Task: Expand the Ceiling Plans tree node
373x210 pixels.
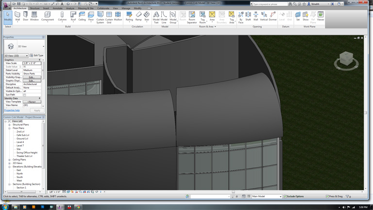Action: pyautogui.click(x=9, y=159)
